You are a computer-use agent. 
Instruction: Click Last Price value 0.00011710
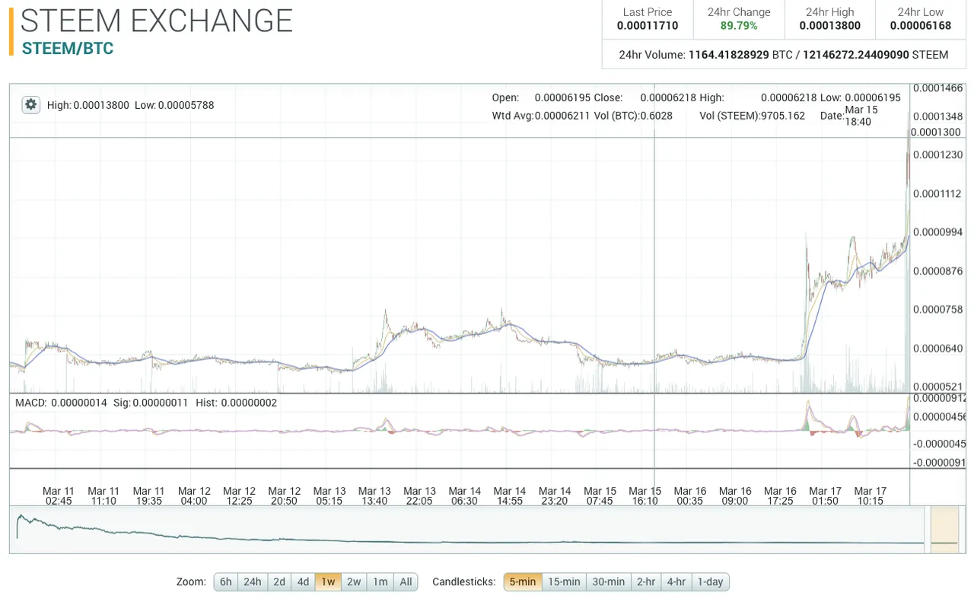pos(648,26)
